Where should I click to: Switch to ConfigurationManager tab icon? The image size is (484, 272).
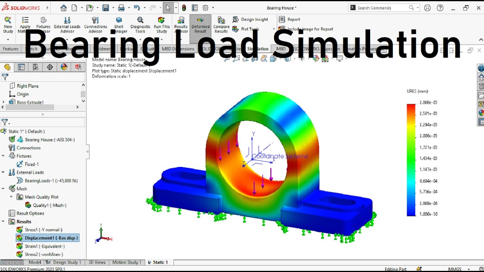pyautogui.click(x=36, y=67)
